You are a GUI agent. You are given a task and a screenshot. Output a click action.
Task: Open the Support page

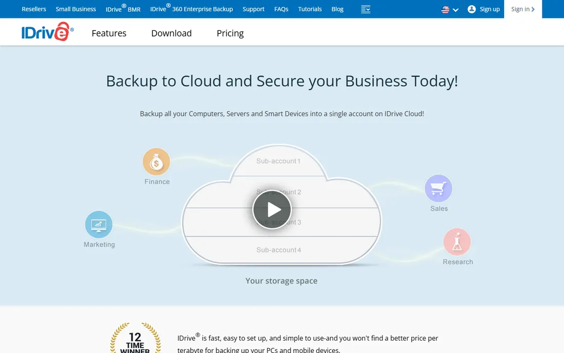[253, 9]
